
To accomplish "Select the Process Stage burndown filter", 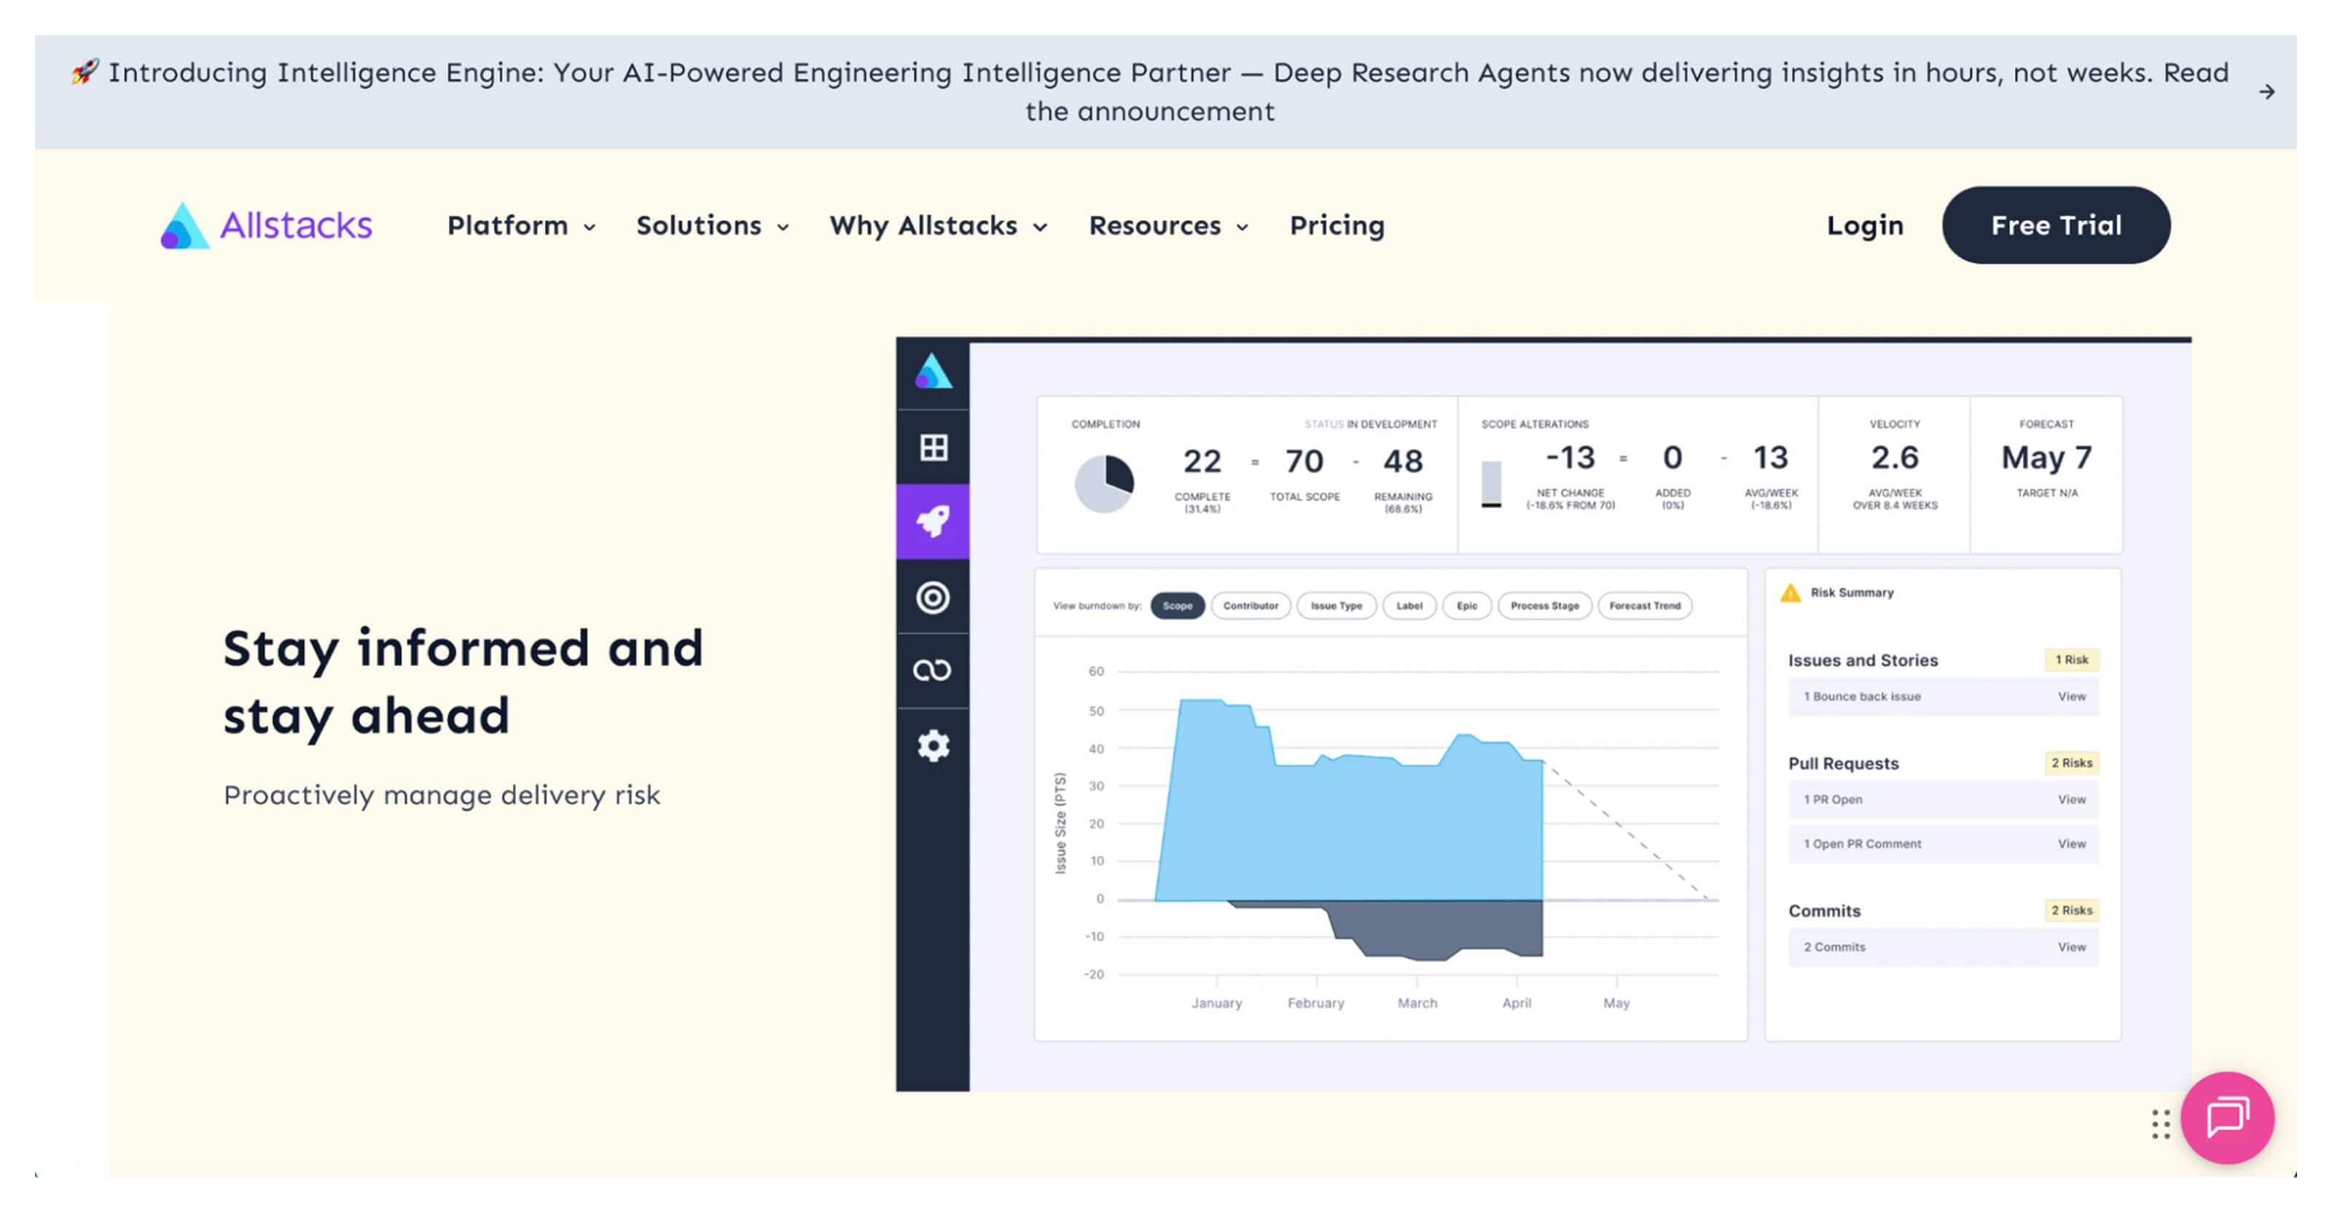I will click(1544, 606).
